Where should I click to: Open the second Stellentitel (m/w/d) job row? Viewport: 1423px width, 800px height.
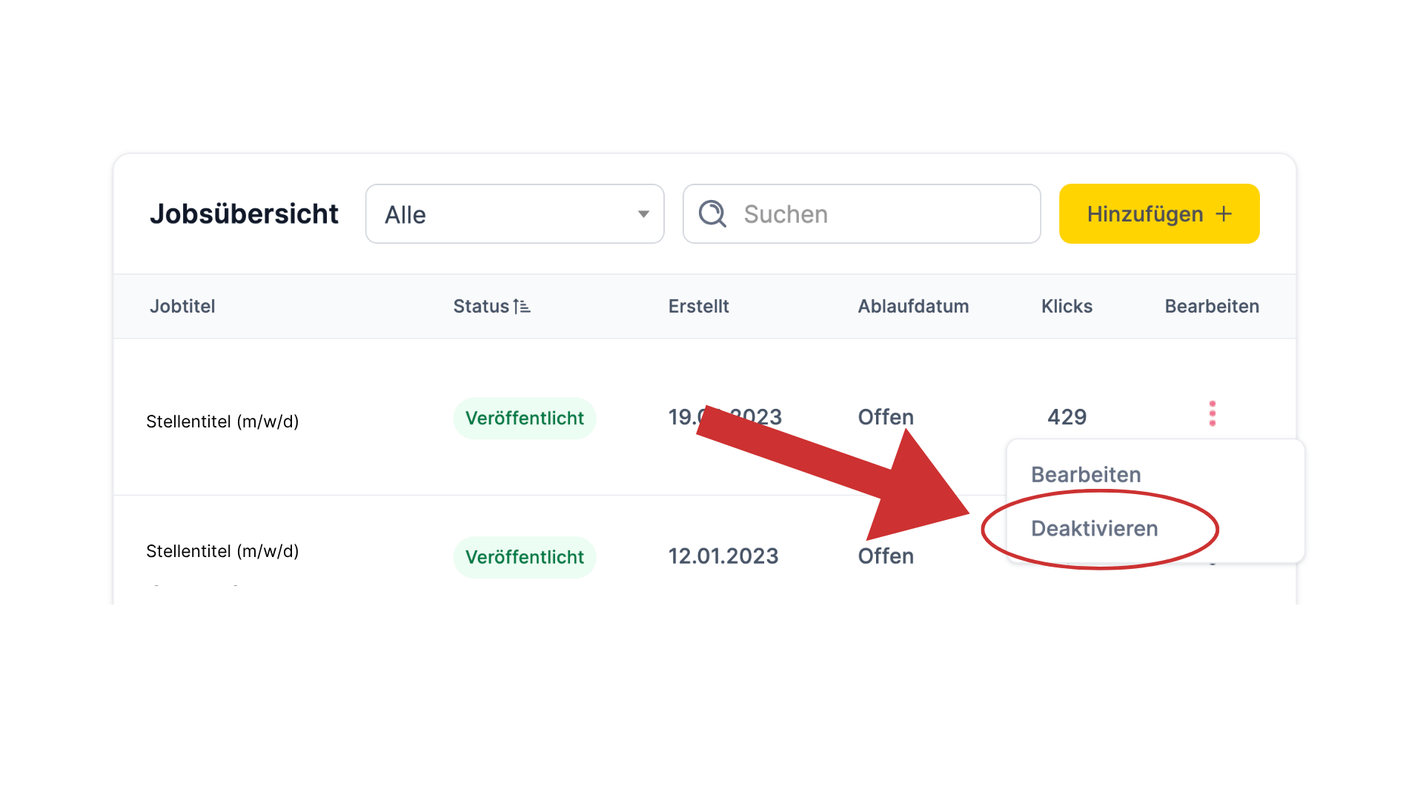222,551
